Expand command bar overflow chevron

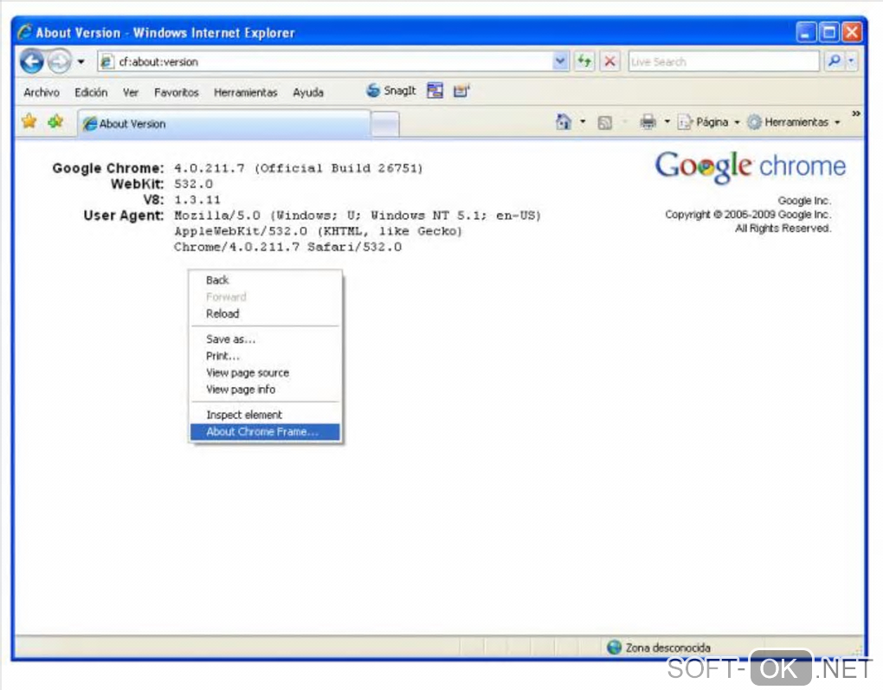(856, 113)
